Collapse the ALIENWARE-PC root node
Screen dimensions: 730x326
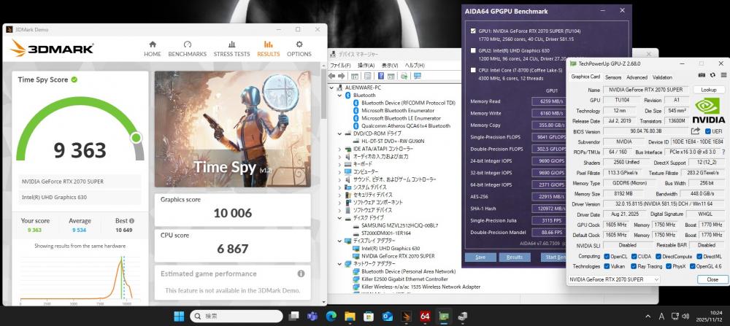click(x=332, y=88)
